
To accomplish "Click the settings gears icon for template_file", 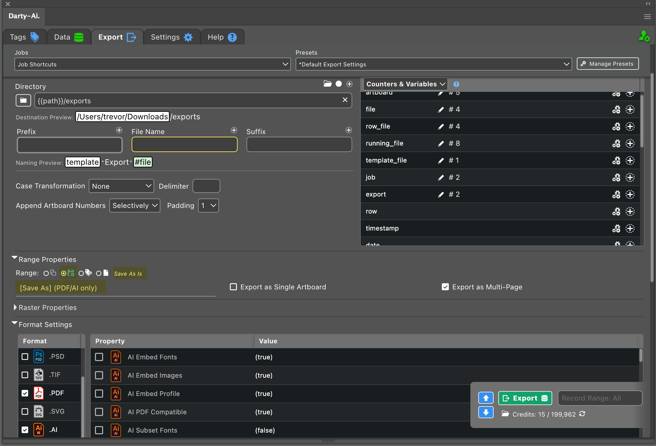I will 616,161.
